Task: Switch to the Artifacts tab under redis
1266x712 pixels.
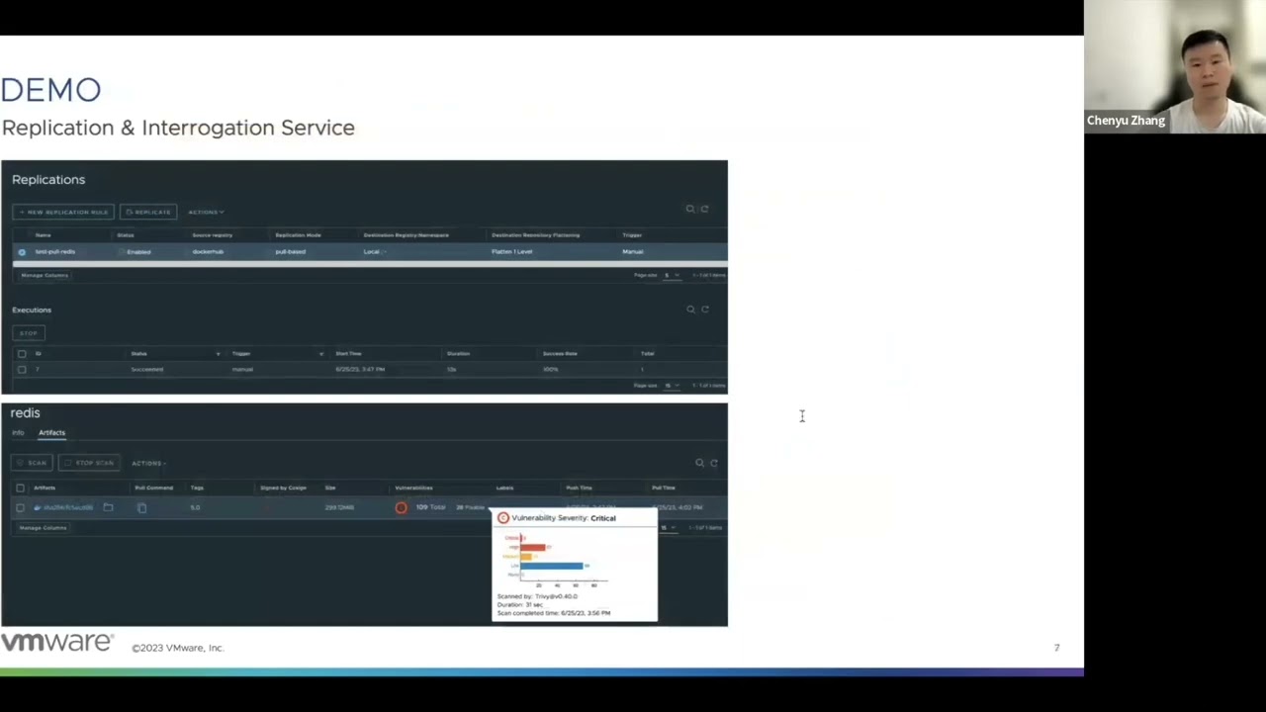Action: click(51, 432)
